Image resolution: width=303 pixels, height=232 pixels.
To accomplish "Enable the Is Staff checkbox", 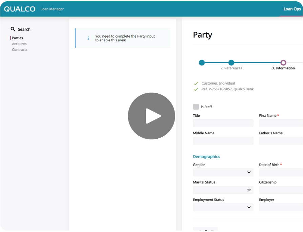I will click(x=196, y=106).
